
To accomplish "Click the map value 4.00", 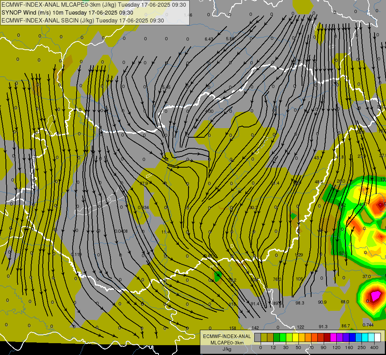I will click(209, 111).
